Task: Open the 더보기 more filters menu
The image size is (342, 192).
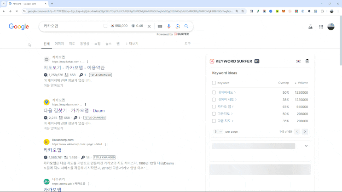Action: (x=132, y=44)
